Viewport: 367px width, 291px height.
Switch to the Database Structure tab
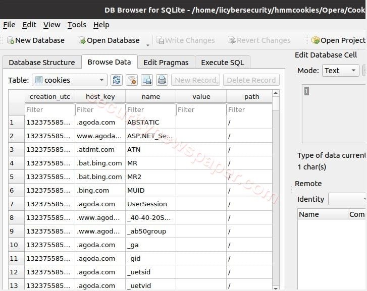pyautogui.click(x=42, y=63)
